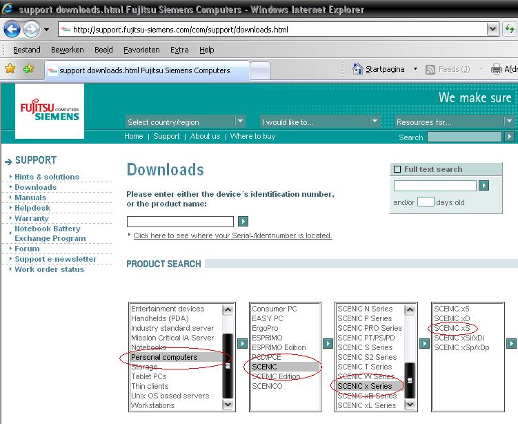The width and height of the screenshot is (518, 424).
Task: Click the Startpagina home icon
Action: click(357, 69)
